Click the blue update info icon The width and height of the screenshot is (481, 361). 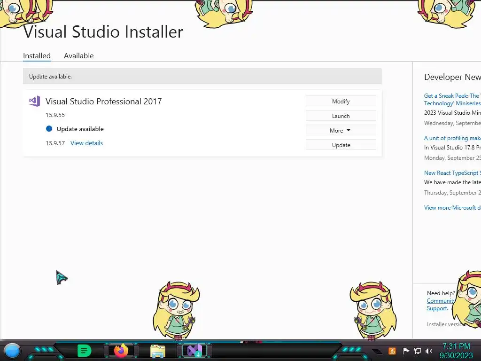click(49, 129)
